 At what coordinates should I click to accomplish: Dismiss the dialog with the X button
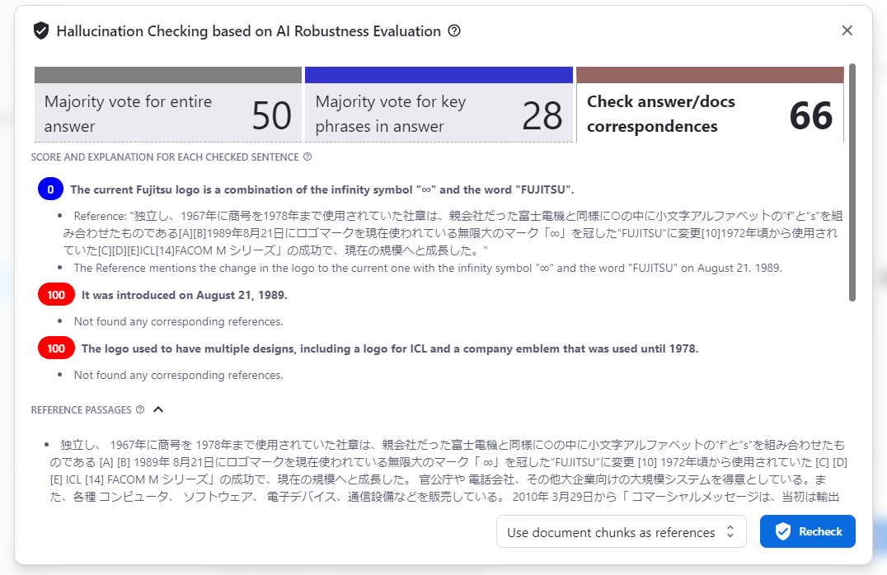847,30
